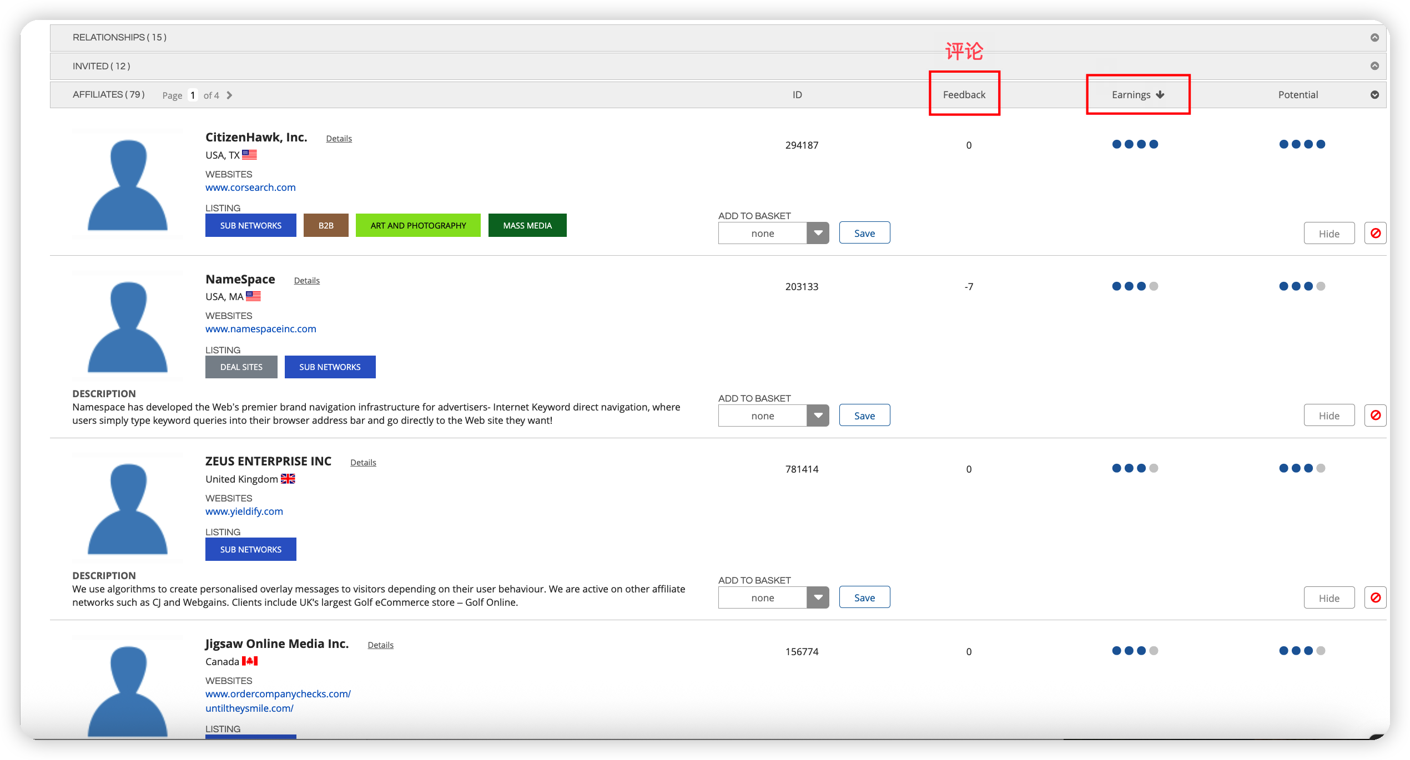Viewport: 1410px width, 760px height.
Task: Click the page number input field
Action: pyautogui.click(x=193, y=95)
